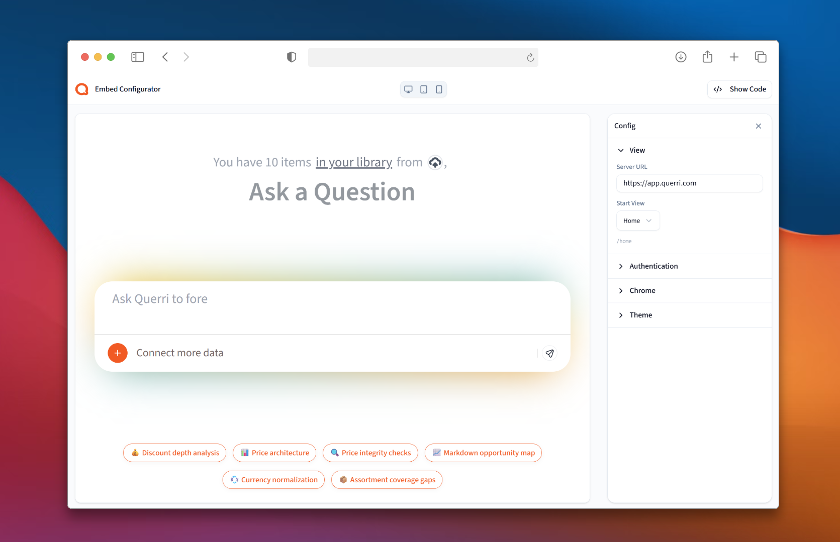Click the browser address bar
The width and height of the screenshot is (840, 542).
(x=423, y=57)
